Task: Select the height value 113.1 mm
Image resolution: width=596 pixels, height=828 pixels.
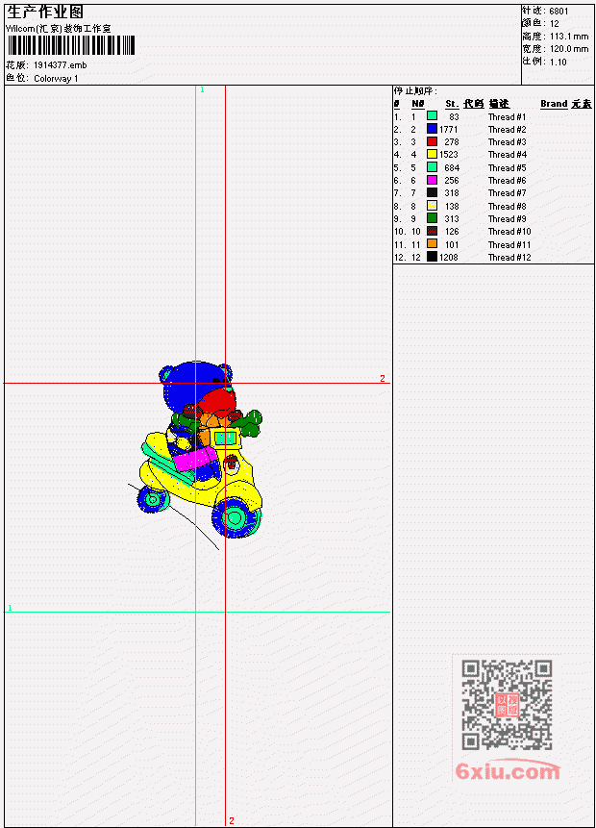Action: tap(569, 37)
